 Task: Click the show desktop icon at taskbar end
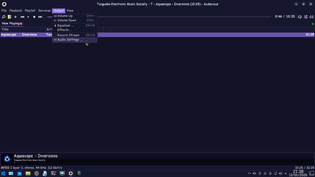pyautogui.click(x=312, y=173)
